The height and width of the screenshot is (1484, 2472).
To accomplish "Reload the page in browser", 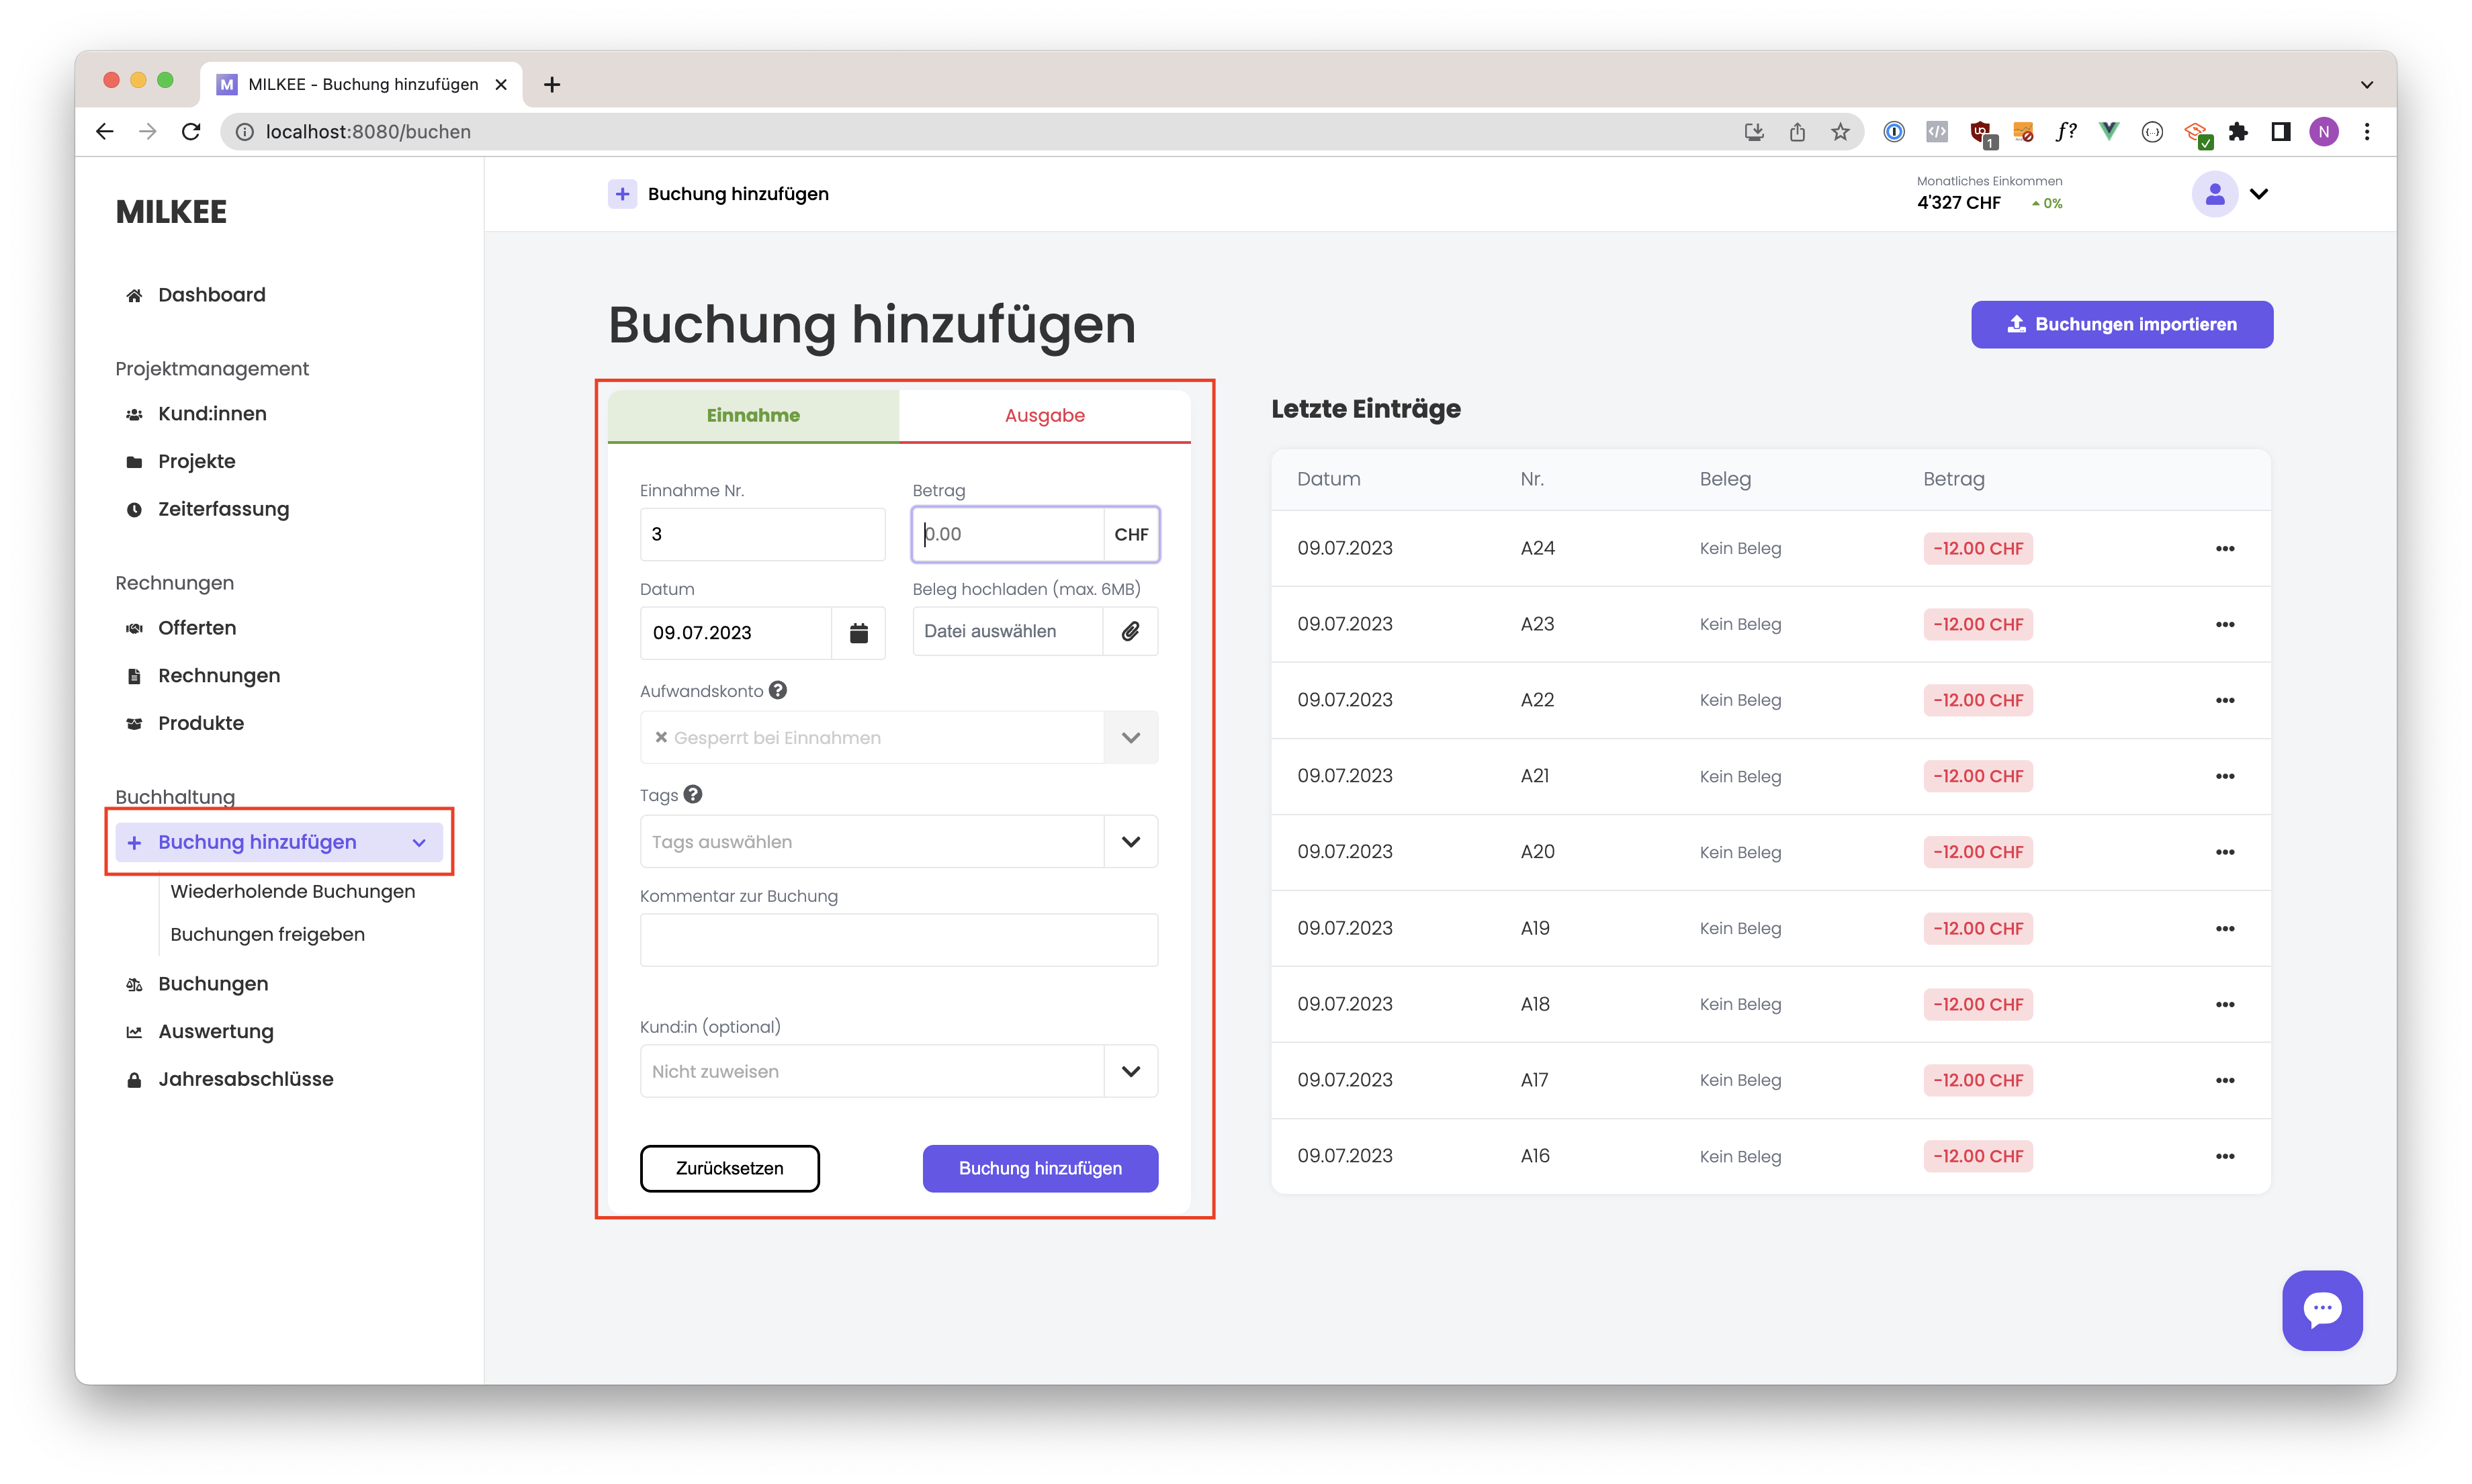I will (191, 132).
